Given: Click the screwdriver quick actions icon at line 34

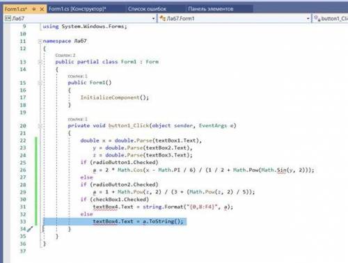Looking at the screenshot, I should 30,229.
